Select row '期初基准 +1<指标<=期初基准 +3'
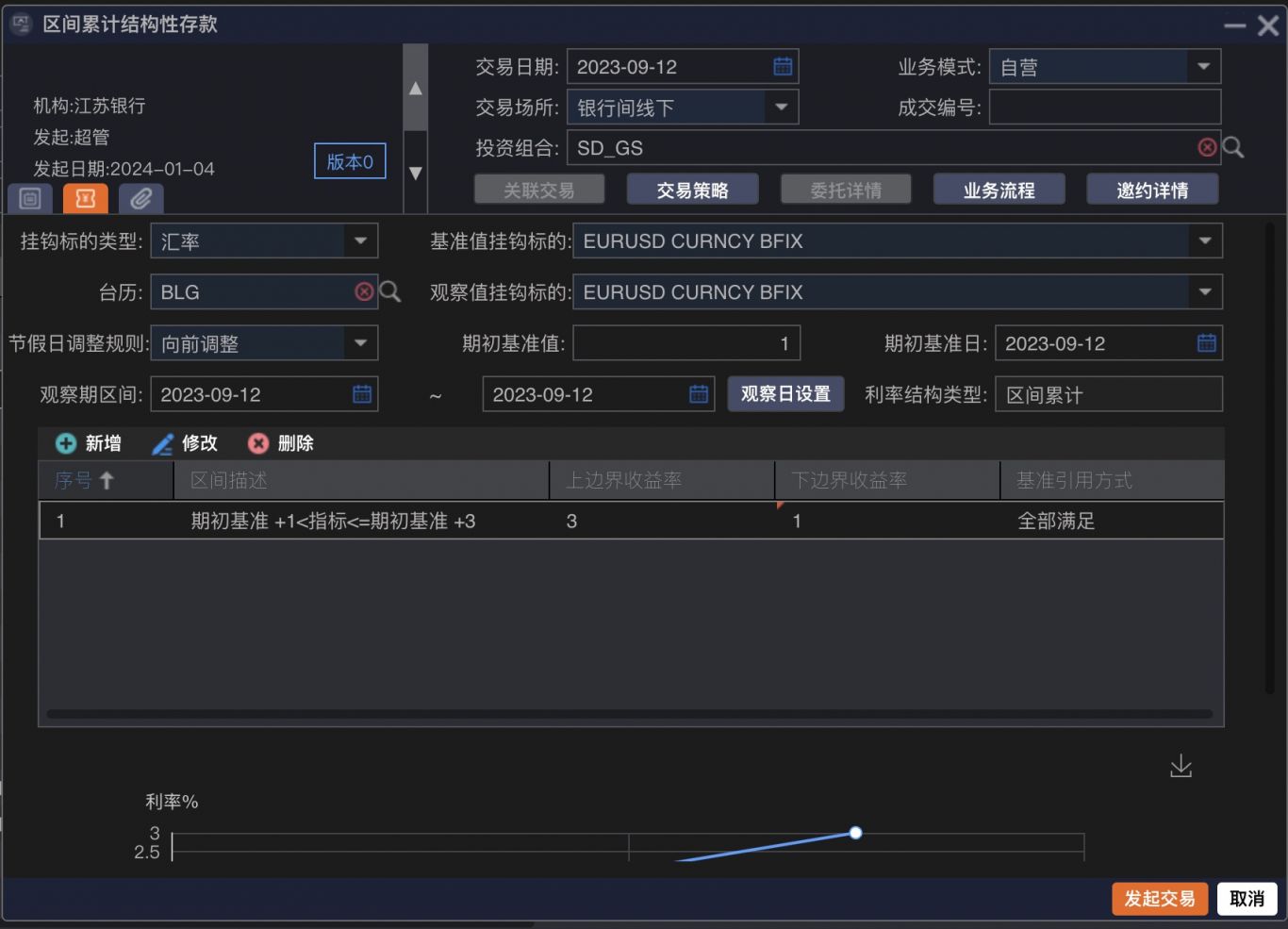 (x=631, y=521)
